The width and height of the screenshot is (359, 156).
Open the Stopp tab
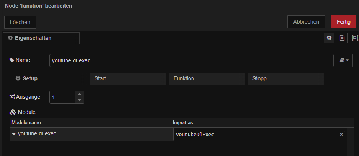point(286,78)
